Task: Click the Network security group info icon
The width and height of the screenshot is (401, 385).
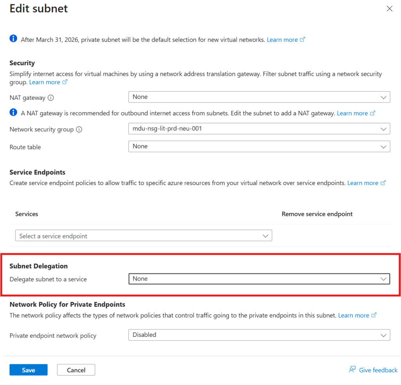Action: coord(79,130)
